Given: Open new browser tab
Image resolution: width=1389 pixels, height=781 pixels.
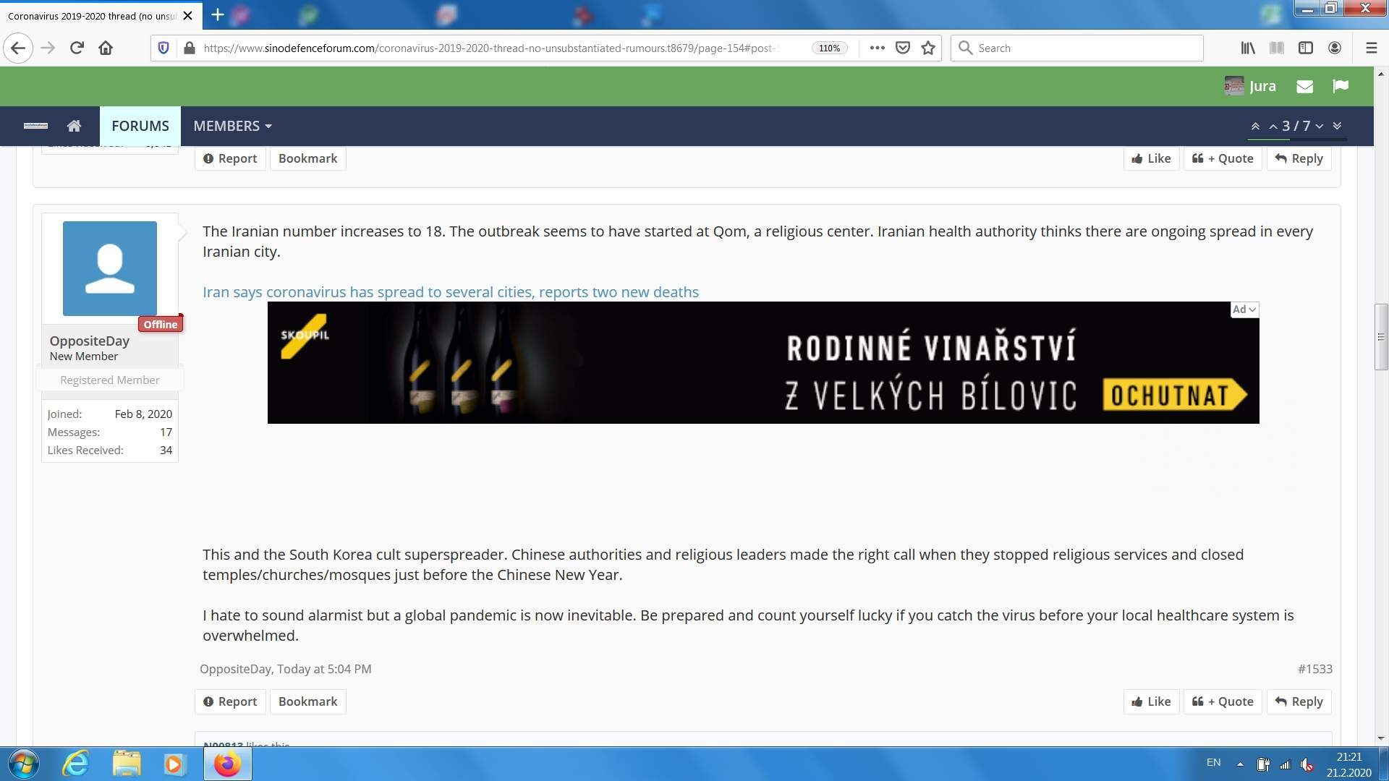Looking at the screenshot, I should (218, 14).
